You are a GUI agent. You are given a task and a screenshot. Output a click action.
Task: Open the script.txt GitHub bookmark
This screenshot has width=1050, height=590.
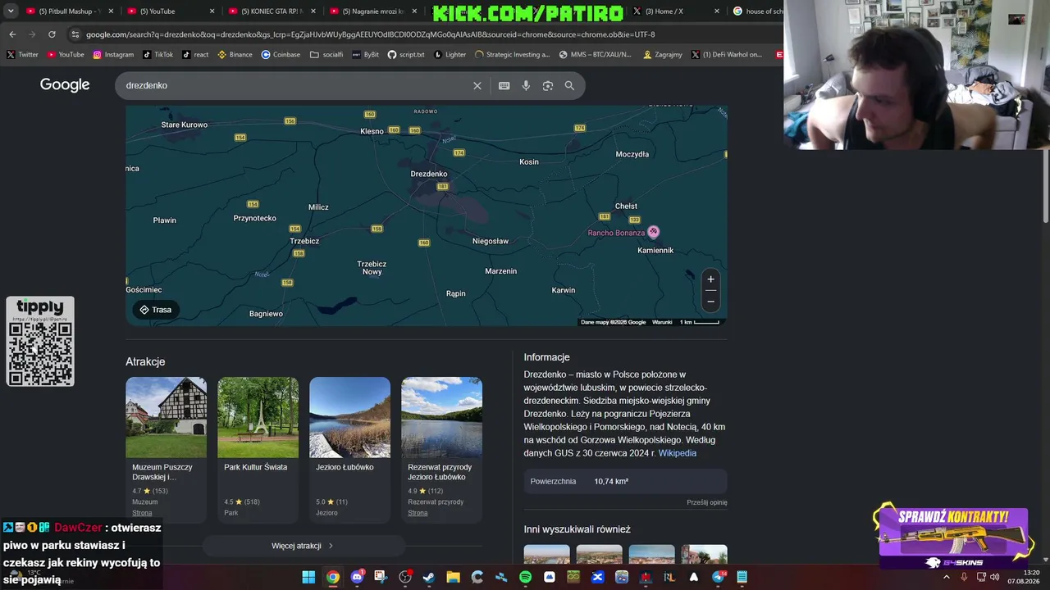pos(406,55)
